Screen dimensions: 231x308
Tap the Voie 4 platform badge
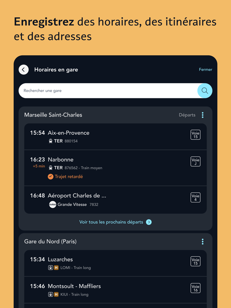point(195,197)
